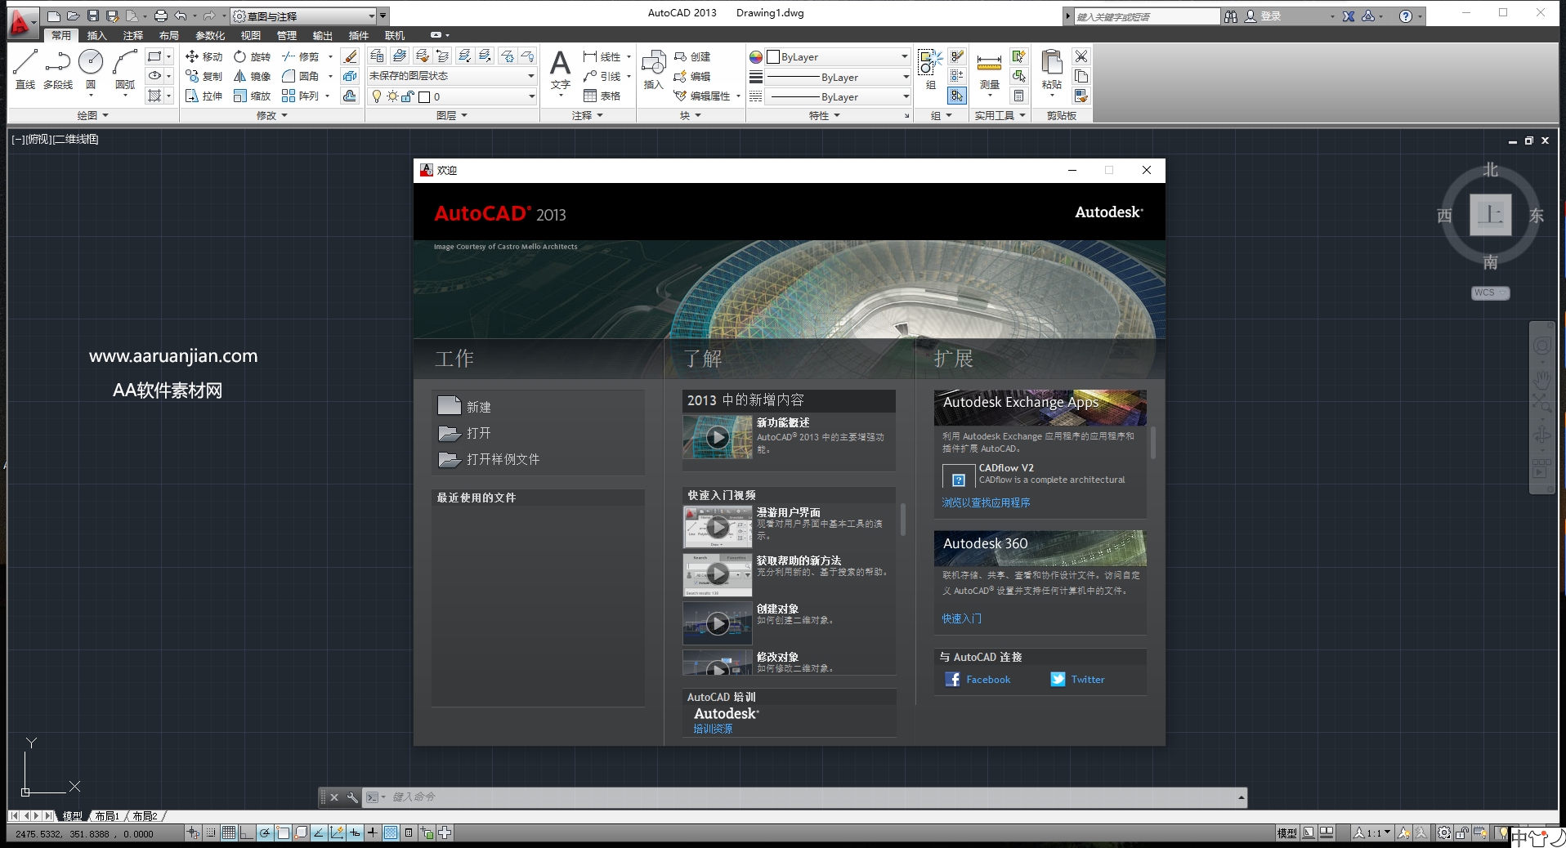Select the 布局1 tab at the bottom
Viewport: 1566px width, 848px height.
106,815
